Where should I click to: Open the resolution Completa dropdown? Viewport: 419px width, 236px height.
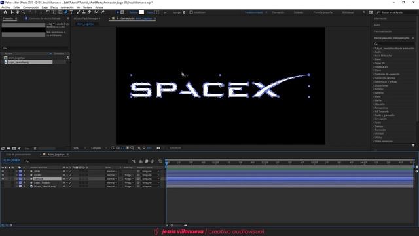(99, 148)
